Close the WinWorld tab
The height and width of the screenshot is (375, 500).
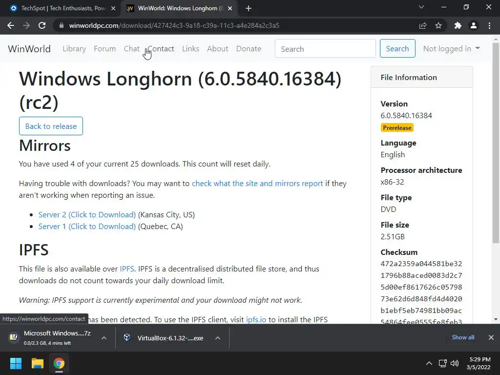(230, 8)
